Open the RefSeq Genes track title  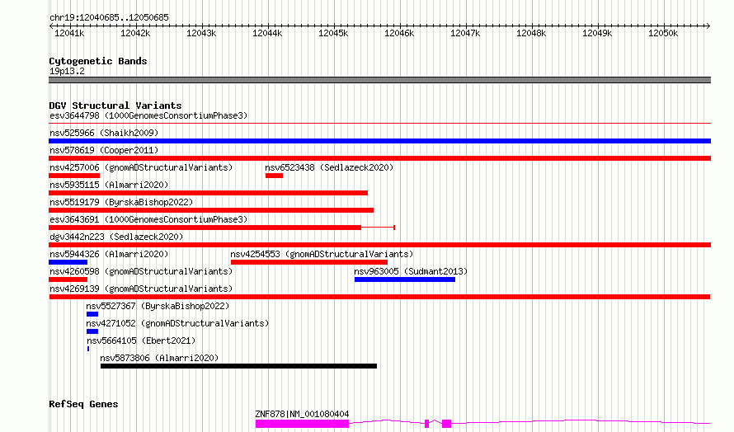point(83,404)
